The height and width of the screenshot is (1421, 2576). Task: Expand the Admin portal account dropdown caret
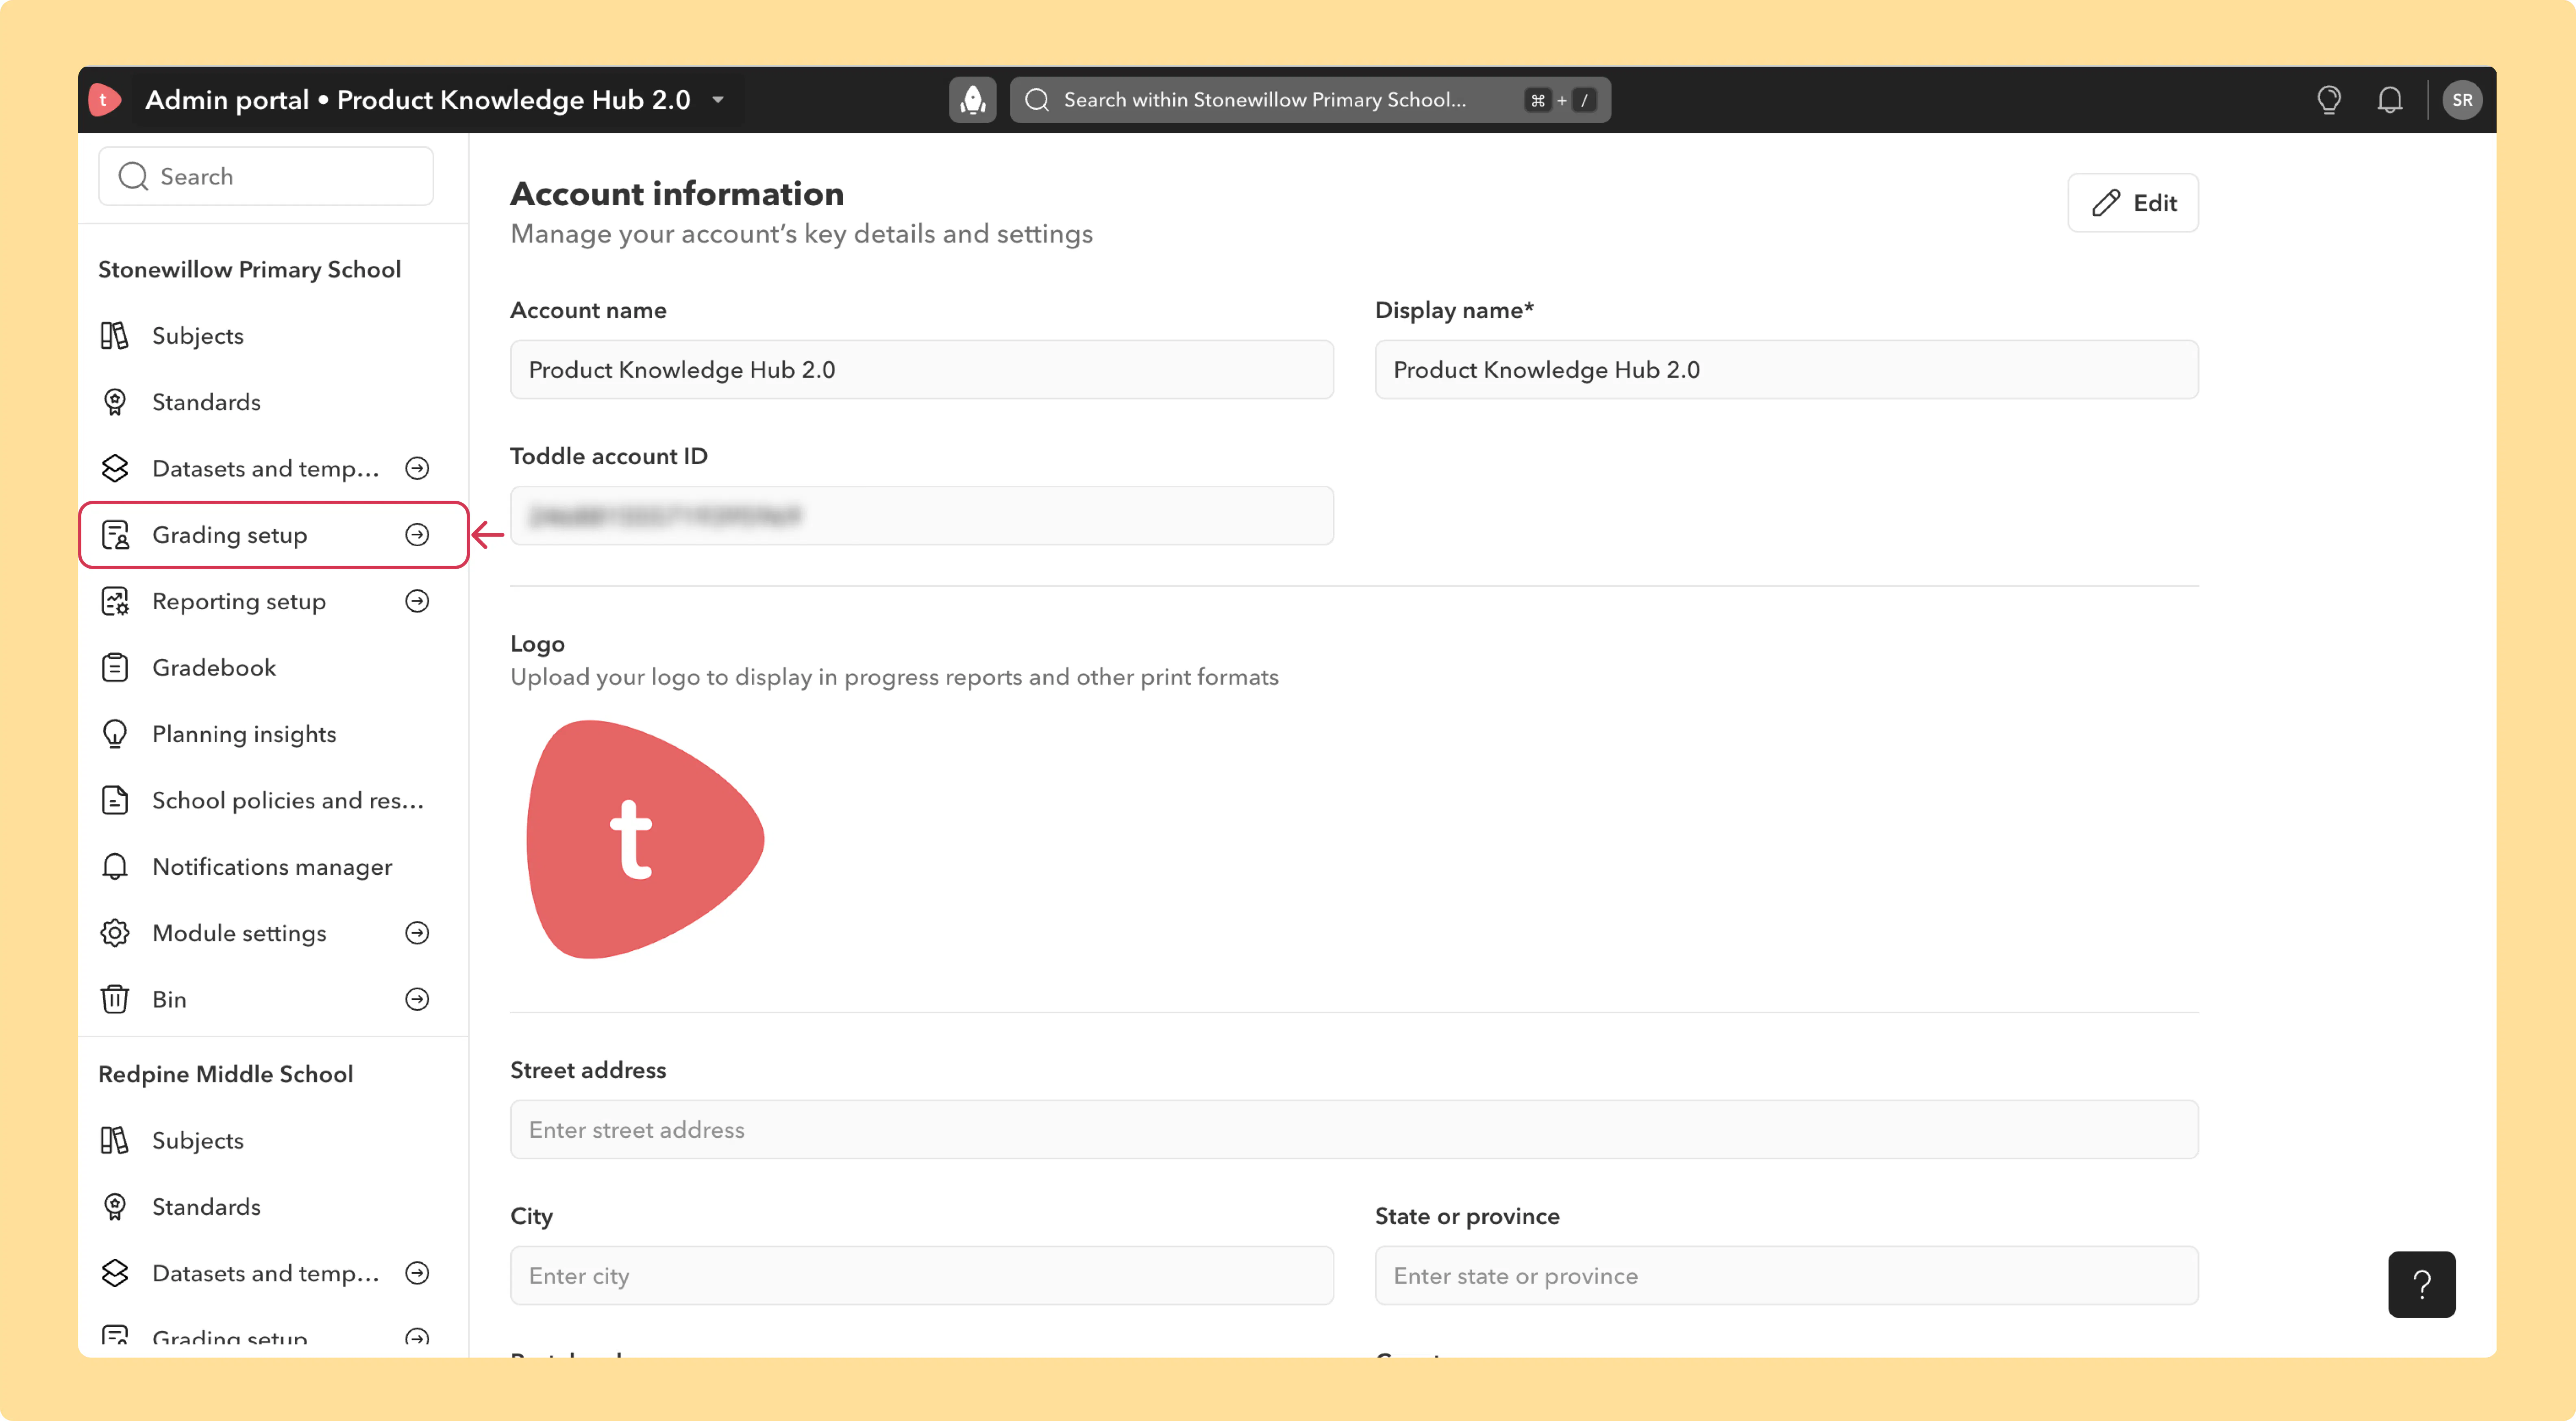[x=718, y=100]
